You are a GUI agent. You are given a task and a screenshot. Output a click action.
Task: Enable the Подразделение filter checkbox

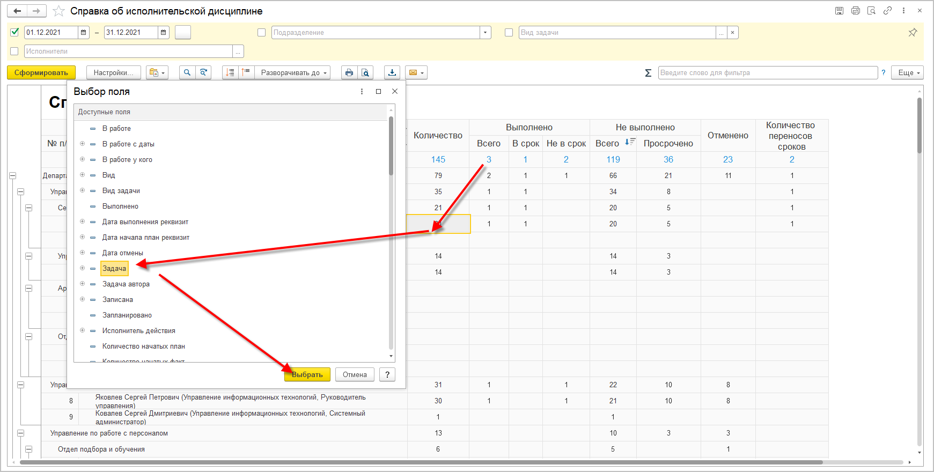(x=262, y=33)
